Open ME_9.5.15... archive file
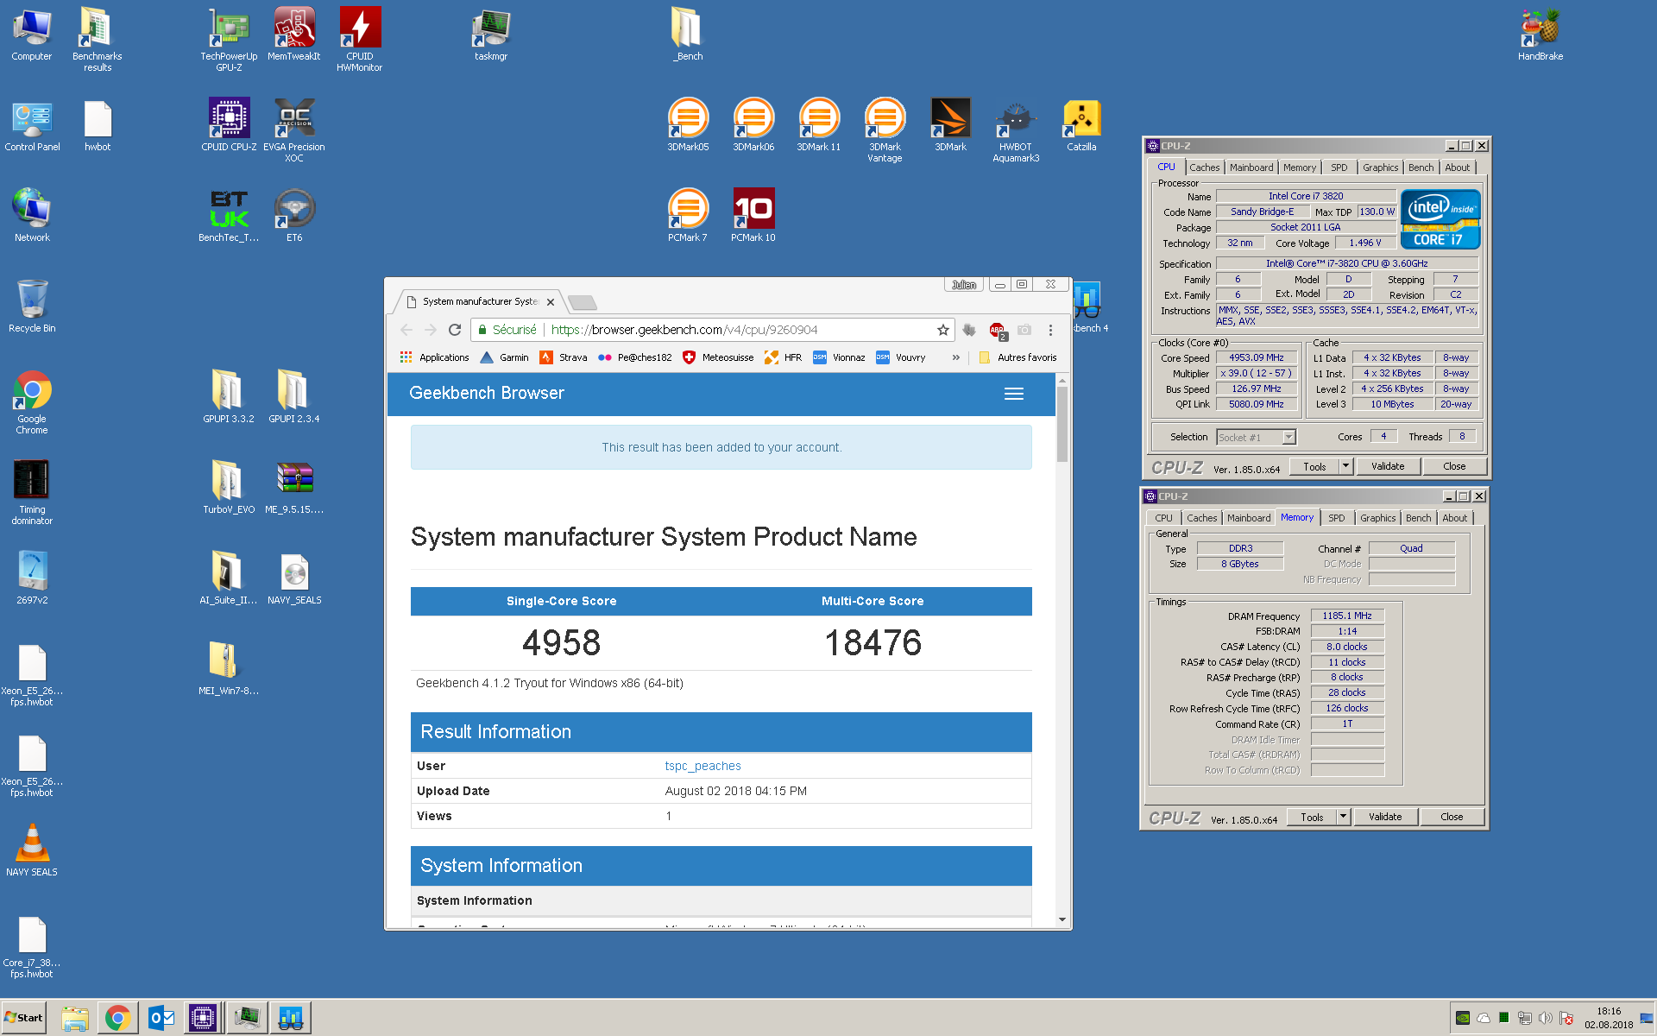Viewport: 1657px width, 1036px height. click(x=294, y=488)
